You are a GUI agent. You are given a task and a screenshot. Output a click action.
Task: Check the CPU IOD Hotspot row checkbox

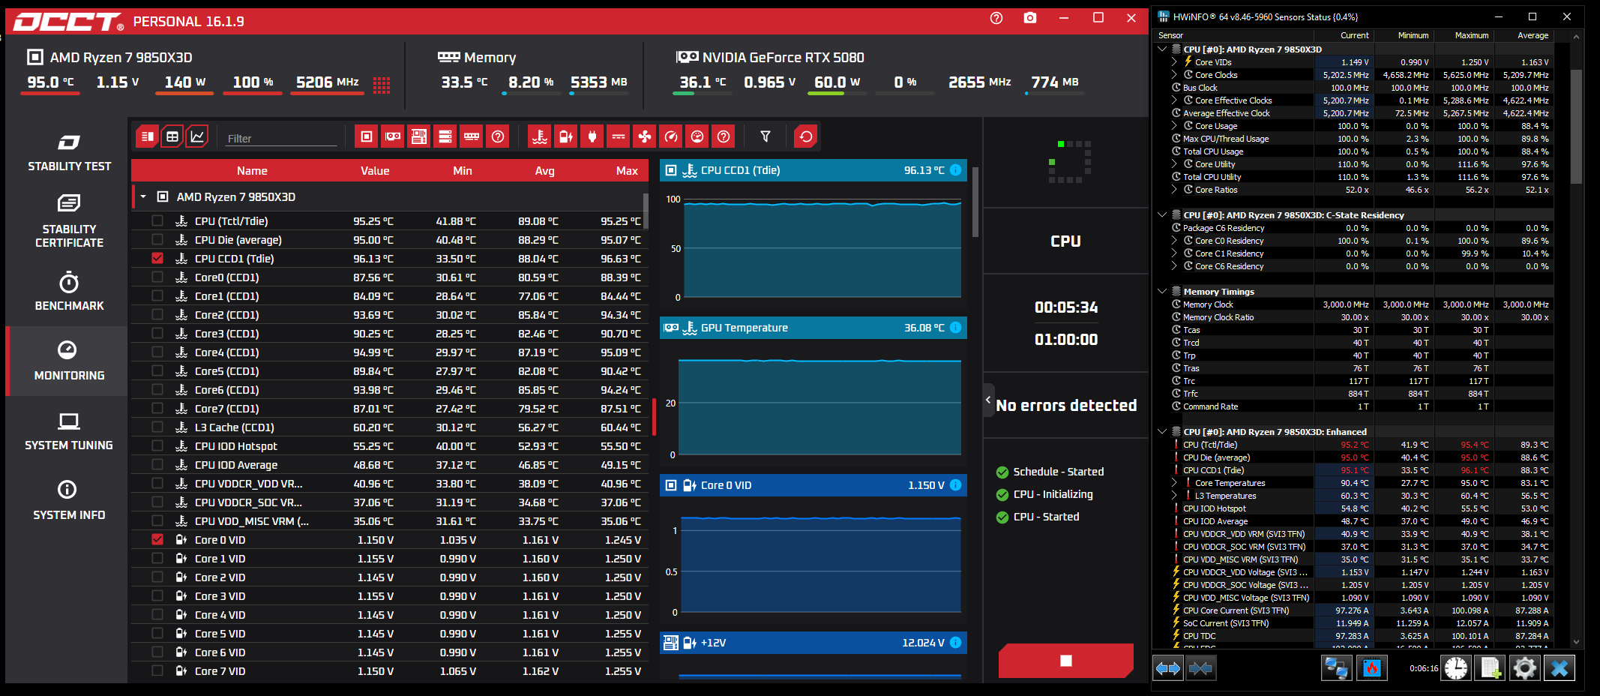tap(157, 446)
